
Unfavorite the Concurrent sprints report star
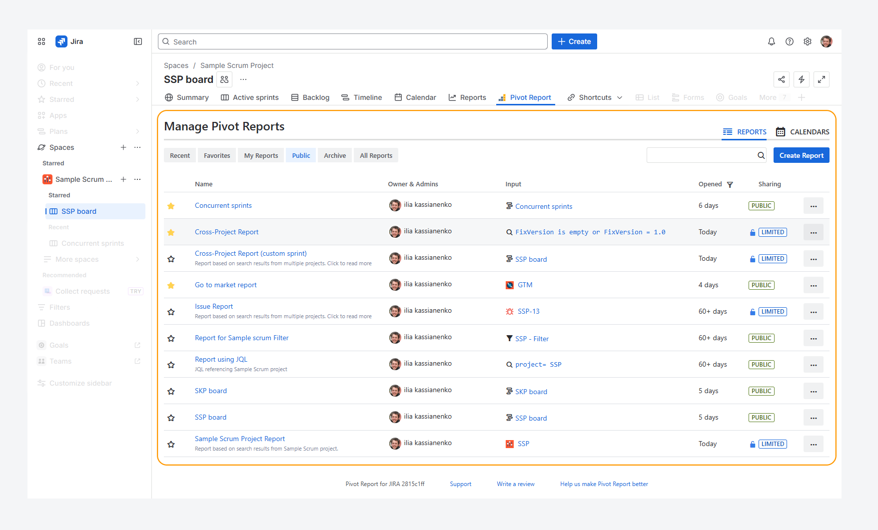tap(171, 206)
